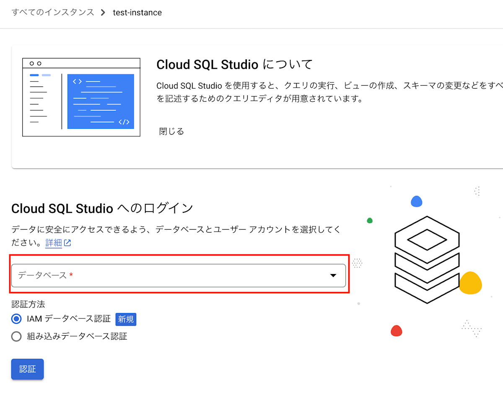
Task: Open the 詳細 help link
Action: [x=54, y=243]
